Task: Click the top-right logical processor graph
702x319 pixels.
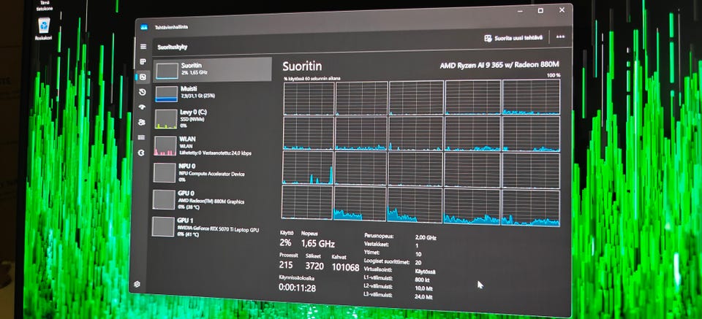Action: click(531, 97)
